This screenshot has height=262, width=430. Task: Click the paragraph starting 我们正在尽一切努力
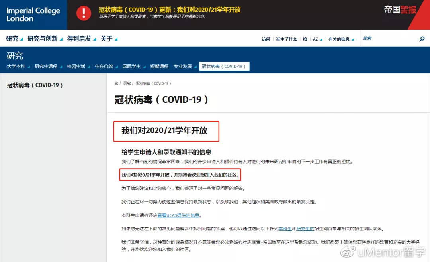click(219, 202)
